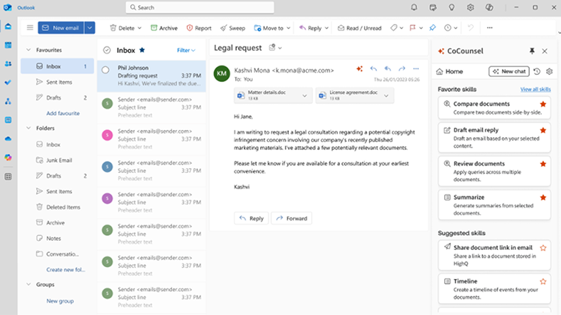Open Junk Email folder
Screen dimensions: 561x315
coord(59,160)
